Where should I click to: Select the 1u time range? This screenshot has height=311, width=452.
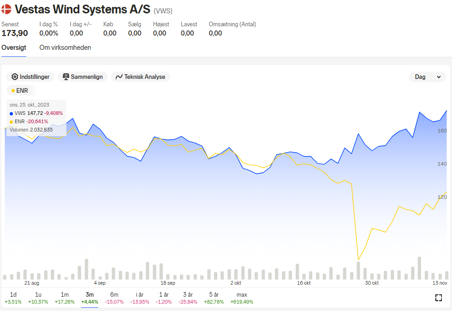click(38, 298)
